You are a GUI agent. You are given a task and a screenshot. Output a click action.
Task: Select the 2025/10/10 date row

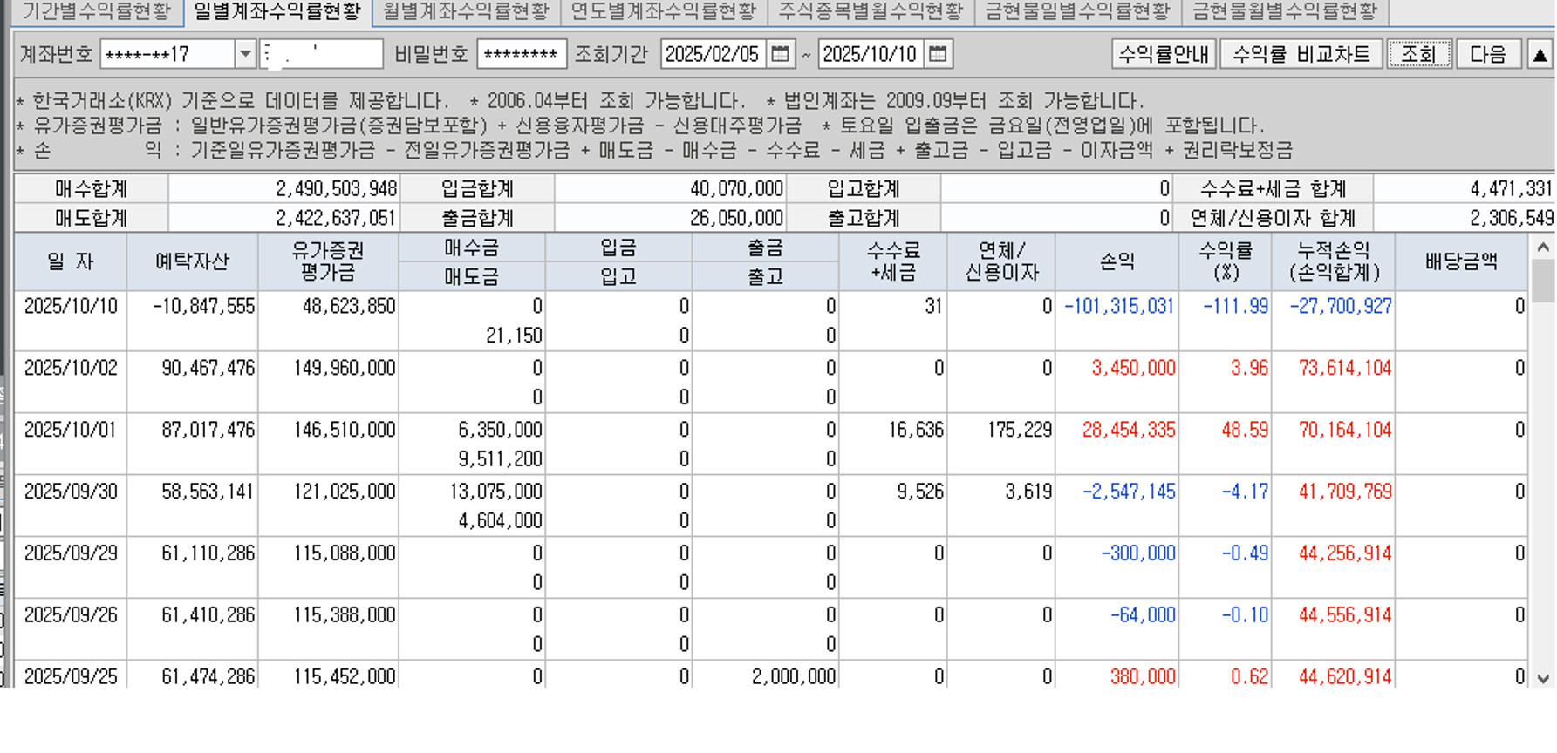coord(771,321)
